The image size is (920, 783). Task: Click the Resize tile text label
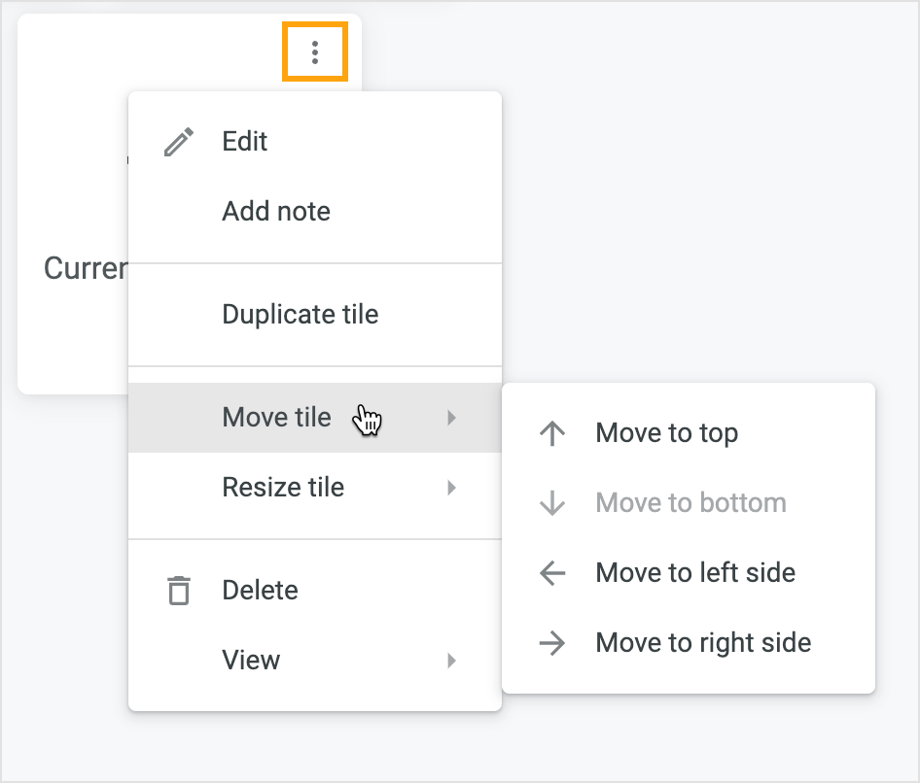click(283, 488)
